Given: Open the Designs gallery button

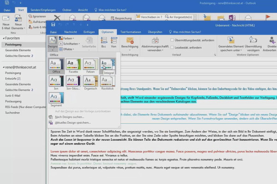Looking at the screenshot, I should [53, 43].
